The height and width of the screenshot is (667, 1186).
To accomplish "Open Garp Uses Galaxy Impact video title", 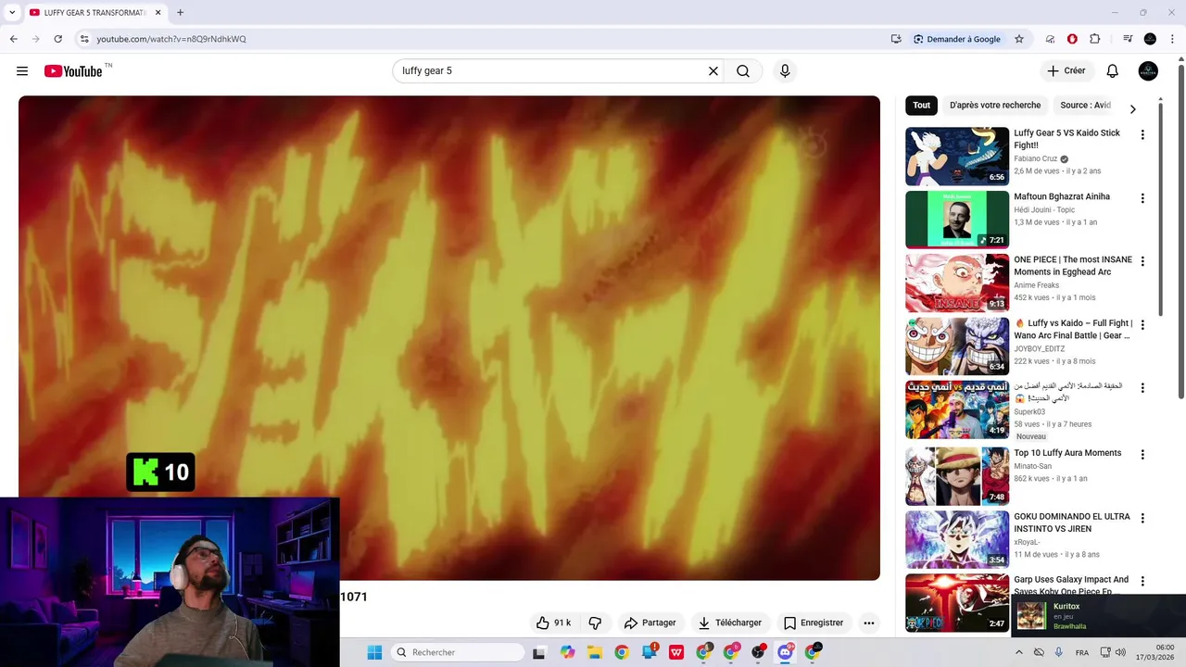I will [x=1071, y=585].
